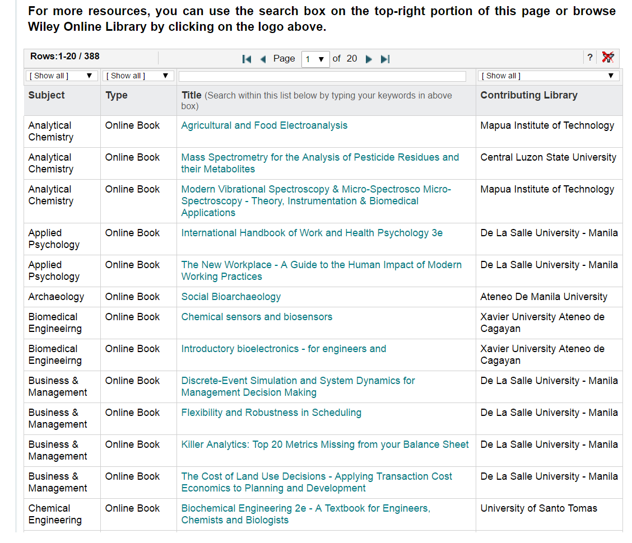The height and width of the screenshot is (543, 632).
Task: Open the help question mark icon
Action: [x=590, y=57]
